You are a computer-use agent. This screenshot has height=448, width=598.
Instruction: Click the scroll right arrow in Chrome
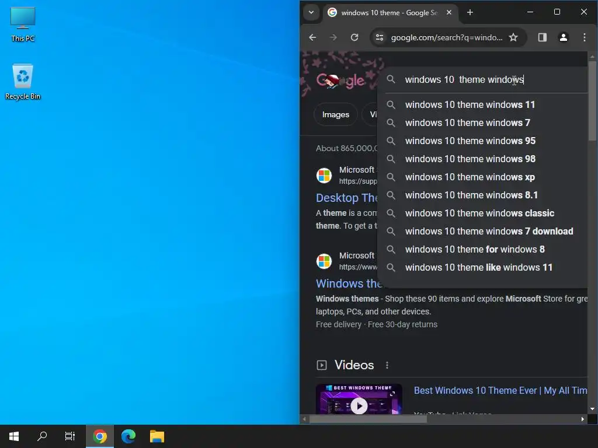point(582,419)
